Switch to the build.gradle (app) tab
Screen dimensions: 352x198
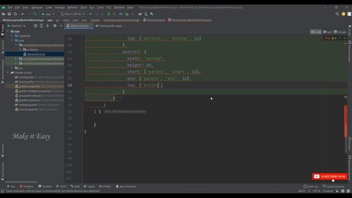pos(111,26)
